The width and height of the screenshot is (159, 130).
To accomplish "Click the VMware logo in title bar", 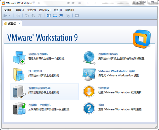I will (x=3, y=3).
